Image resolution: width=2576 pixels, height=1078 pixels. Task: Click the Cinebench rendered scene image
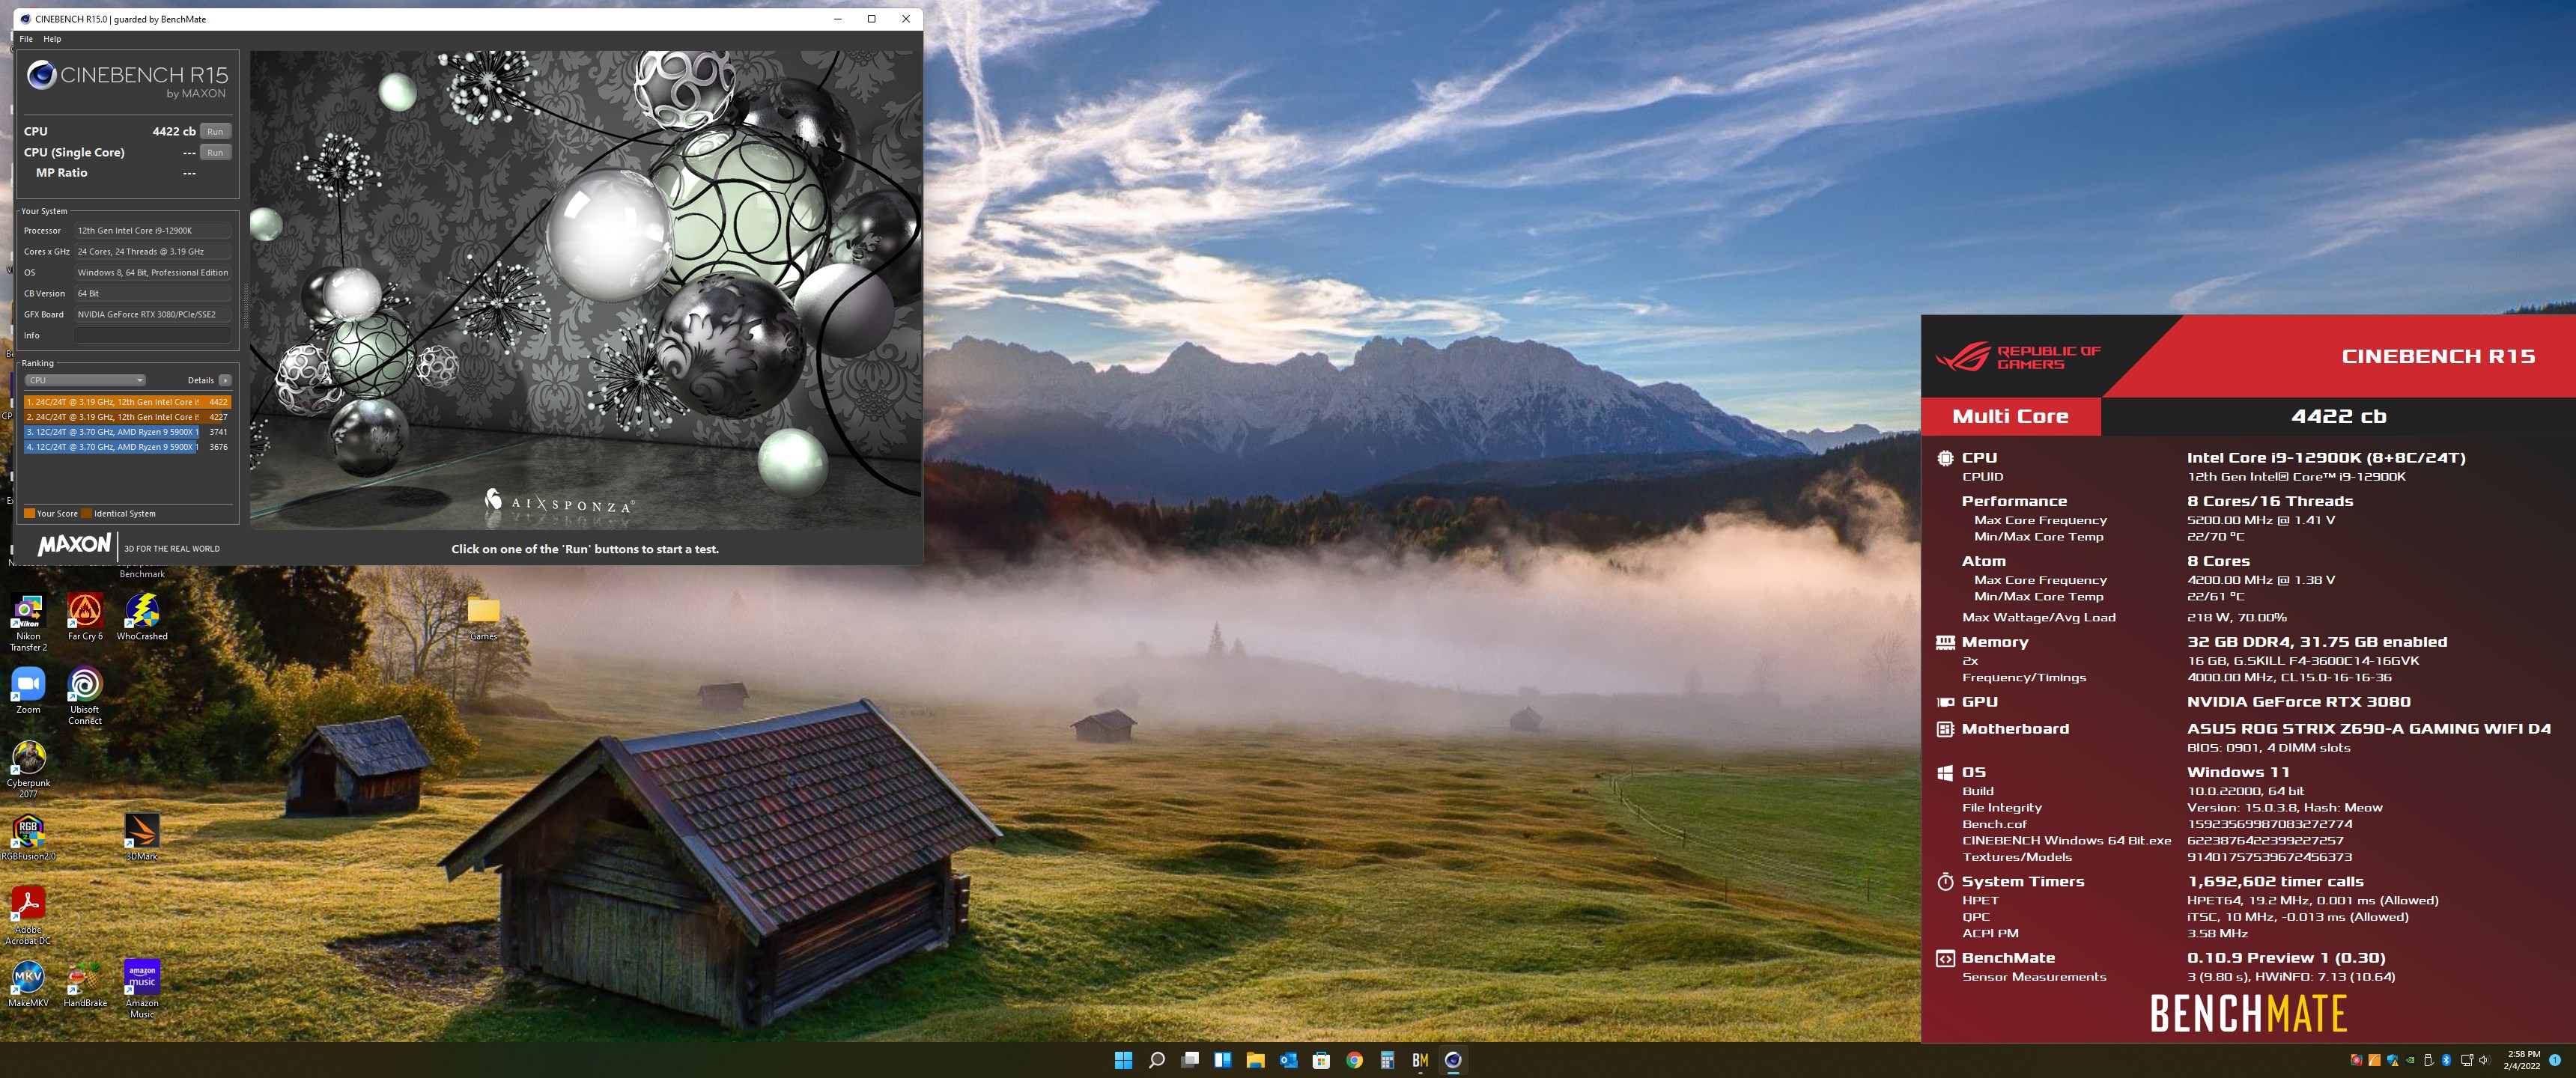584,290
